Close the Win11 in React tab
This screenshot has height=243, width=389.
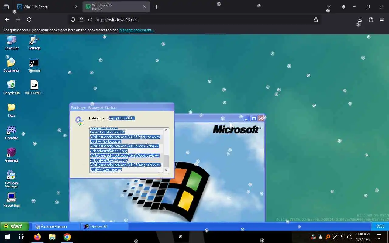(76, 7)
